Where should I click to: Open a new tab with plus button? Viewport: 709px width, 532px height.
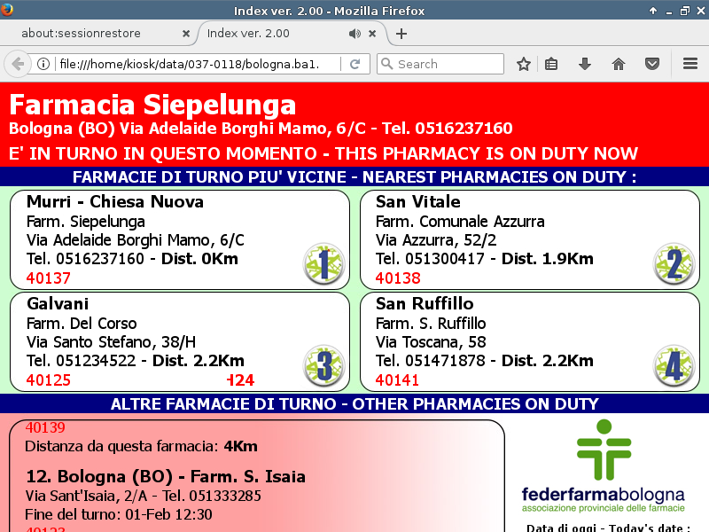point(401,34)
